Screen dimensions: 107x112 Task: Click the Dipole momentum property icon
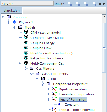click(54, 89)
